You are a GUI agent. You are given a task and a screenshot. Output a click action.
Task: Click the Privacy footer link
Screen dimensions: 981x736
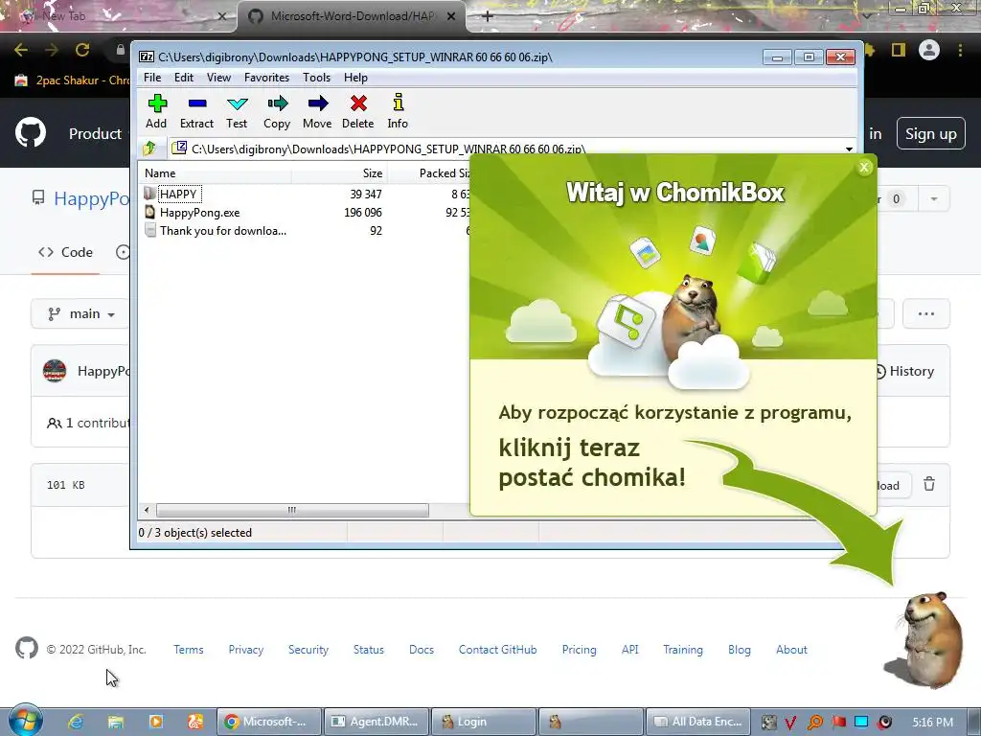pyautogui.click(x=246, y=650)
